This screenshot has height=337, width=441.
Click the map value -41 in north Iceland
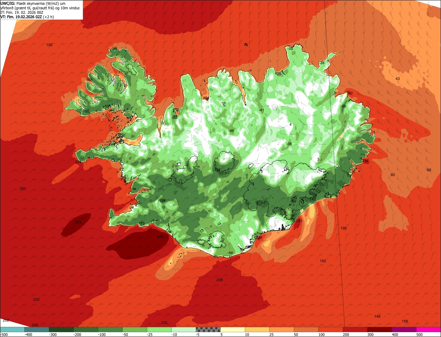click(x=261, y=110)
